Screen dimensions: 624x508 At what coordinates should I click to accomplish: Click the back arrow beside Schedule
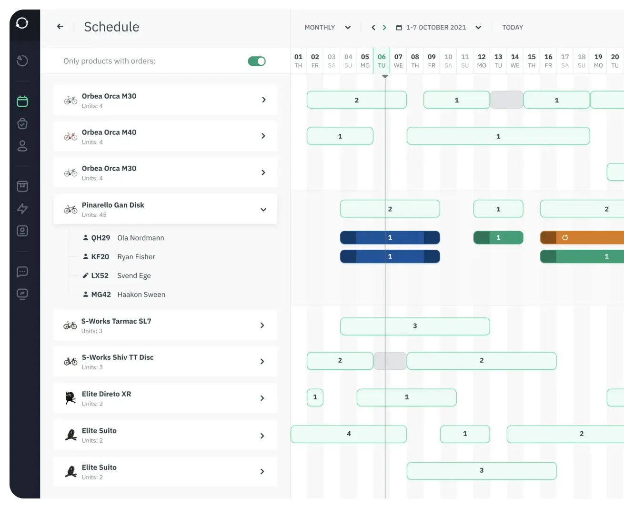coord(60,27)
